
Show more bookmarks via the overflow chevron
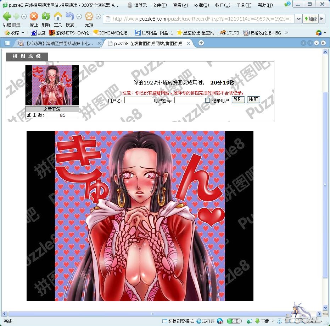pyautogui.click(x=286, y=33)
